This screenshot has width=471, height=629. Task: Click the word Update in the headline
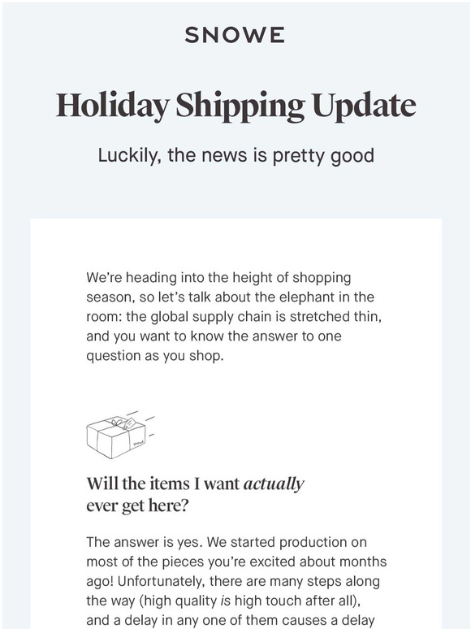[x=364, y=106]
